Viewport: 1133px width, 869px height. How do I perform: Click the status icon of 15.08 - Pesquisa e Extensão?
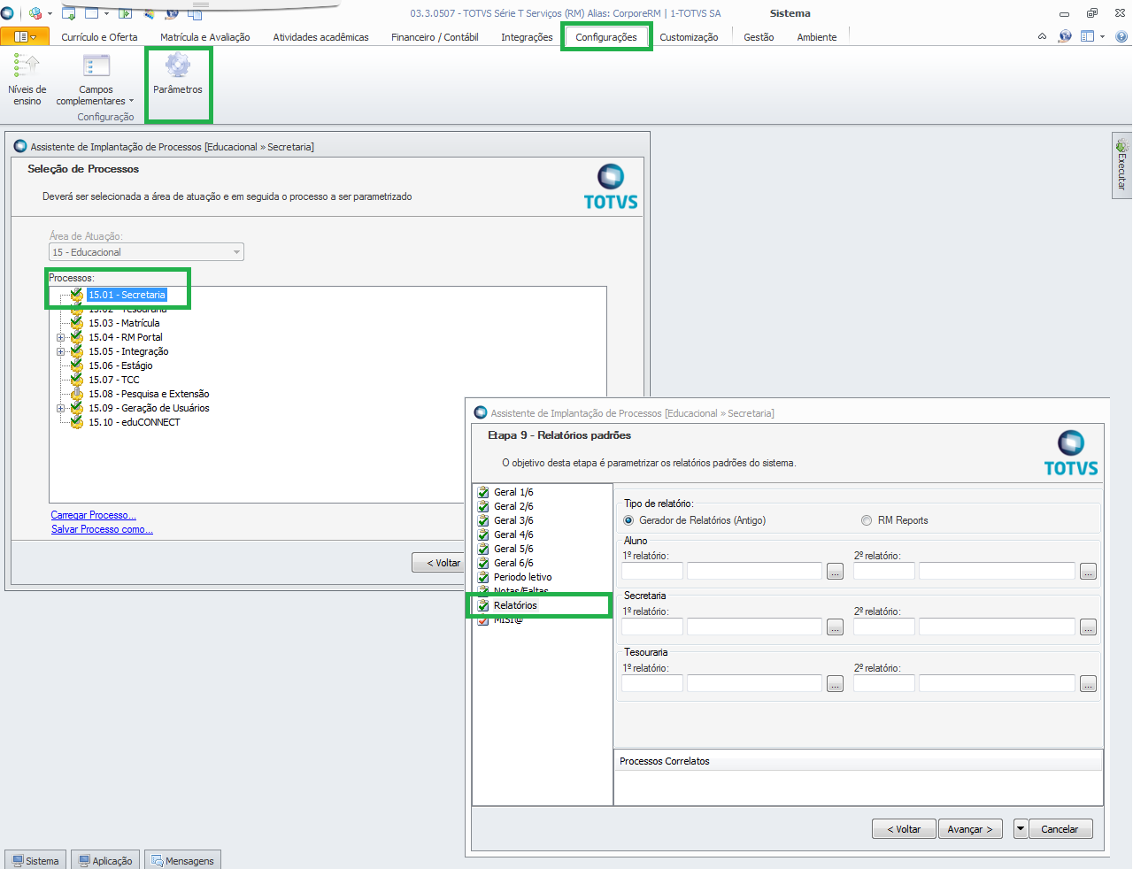coord(77,394)
